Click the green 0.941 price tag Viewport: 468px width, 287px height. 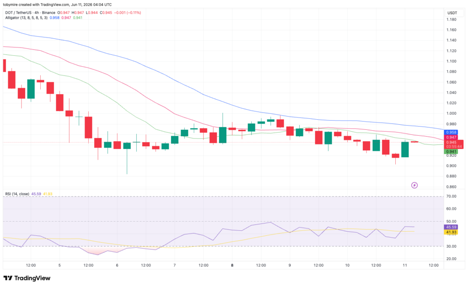pos(451,152)
